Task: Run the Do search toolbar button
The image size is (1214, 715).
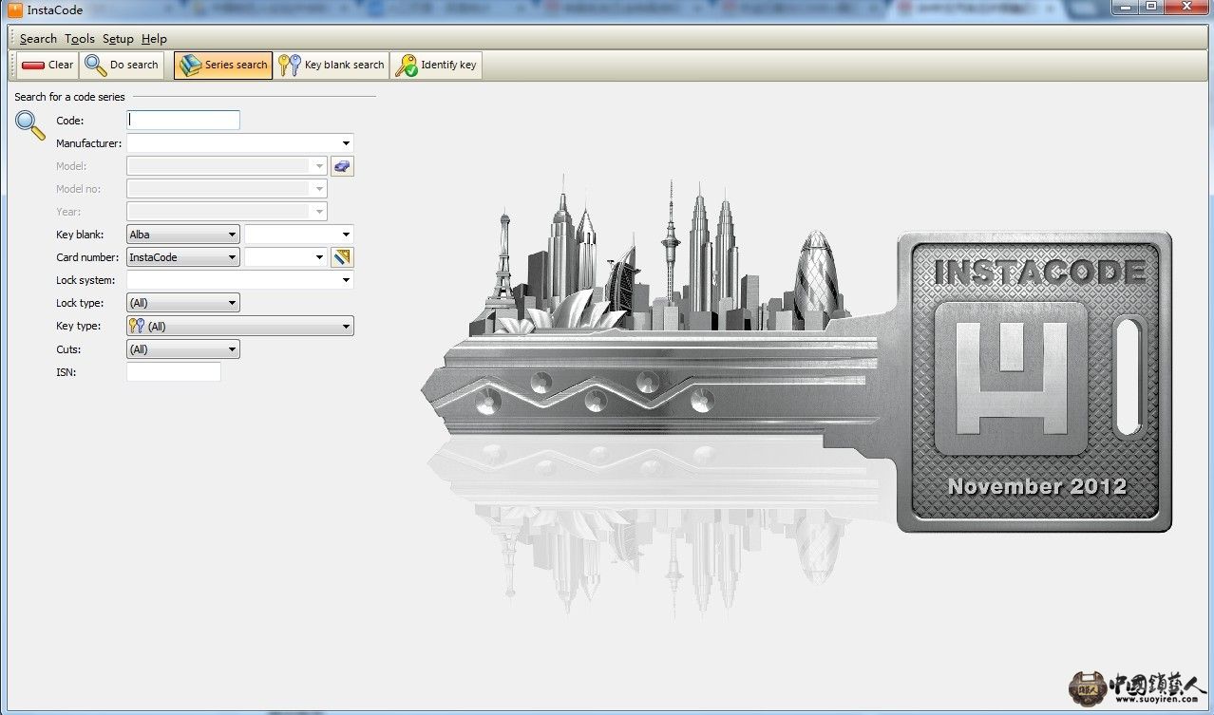Action: pyautogui.click(x=122, y=65)
